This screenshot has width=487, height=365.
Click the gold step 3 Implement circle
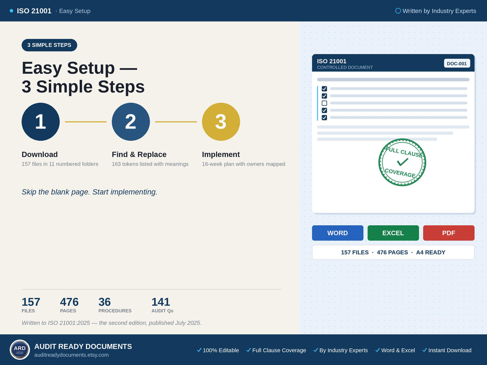[221, 122]
